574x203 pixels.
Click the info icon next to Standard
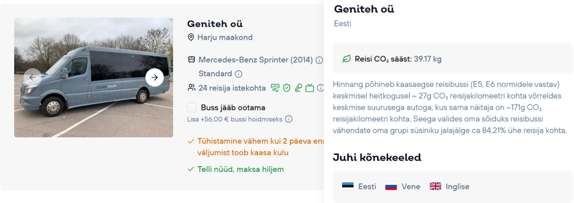click(x=239, y=74)
